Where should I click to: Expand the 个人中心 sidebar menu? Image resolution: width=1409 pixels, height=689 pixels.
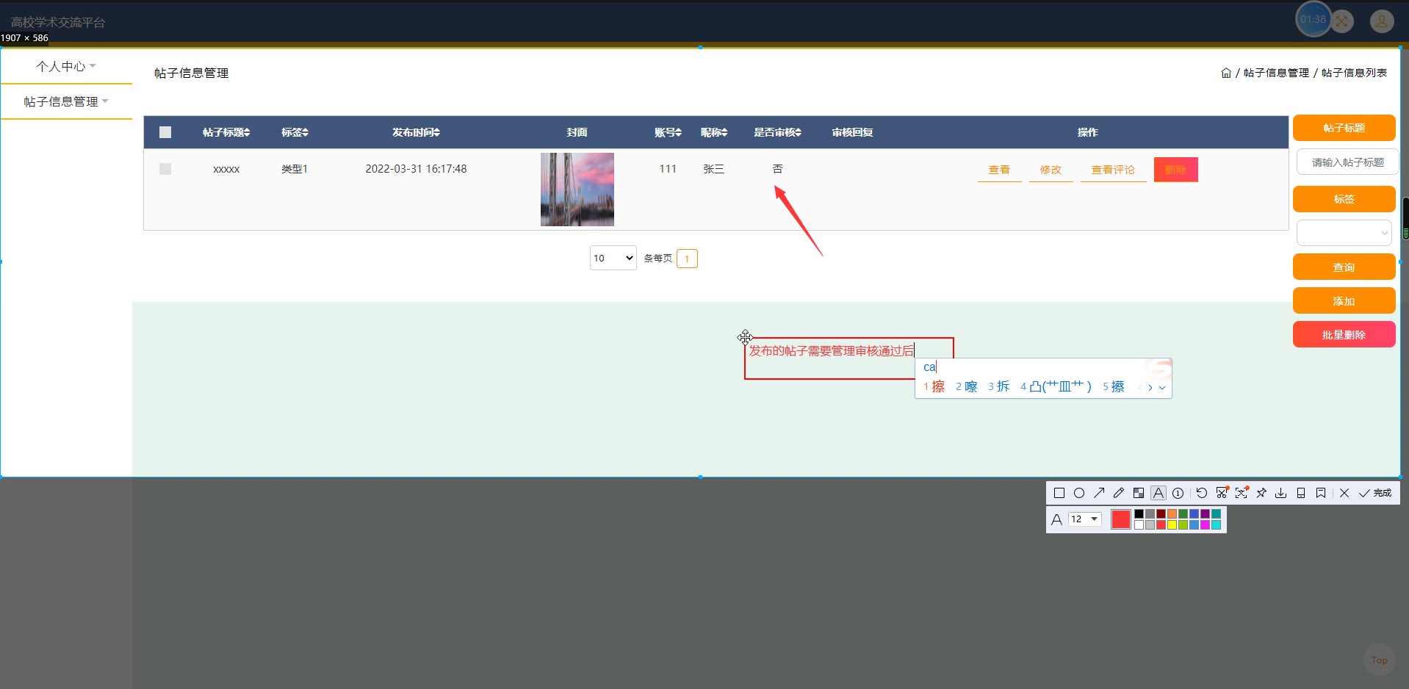coord(66,66)
